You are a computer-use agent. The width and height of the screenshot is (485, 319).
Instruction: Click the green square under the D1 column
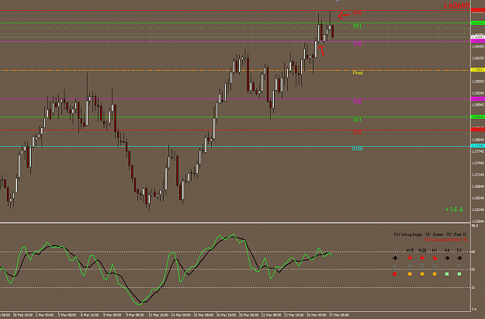(459, 274)
